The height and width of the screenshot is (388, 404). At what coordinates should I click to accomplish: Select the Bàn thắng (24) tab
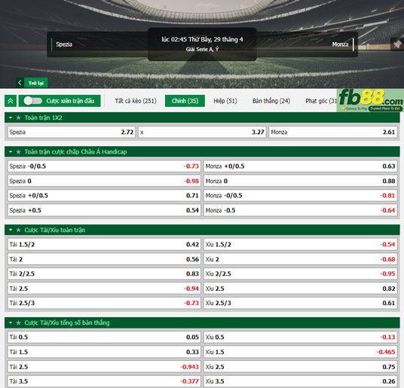tap(271, 101)
